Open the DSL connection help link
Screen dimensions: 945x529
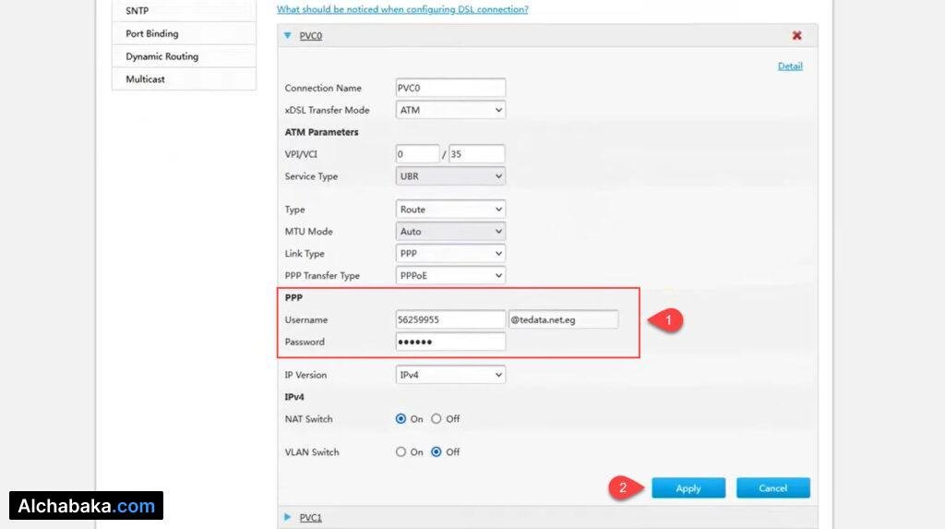point(402,9)
